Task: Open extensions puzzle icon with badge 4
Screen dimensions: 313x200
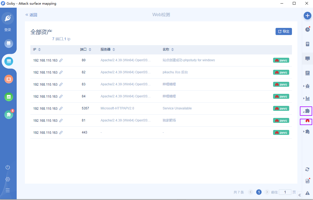Action: [9, 114]
